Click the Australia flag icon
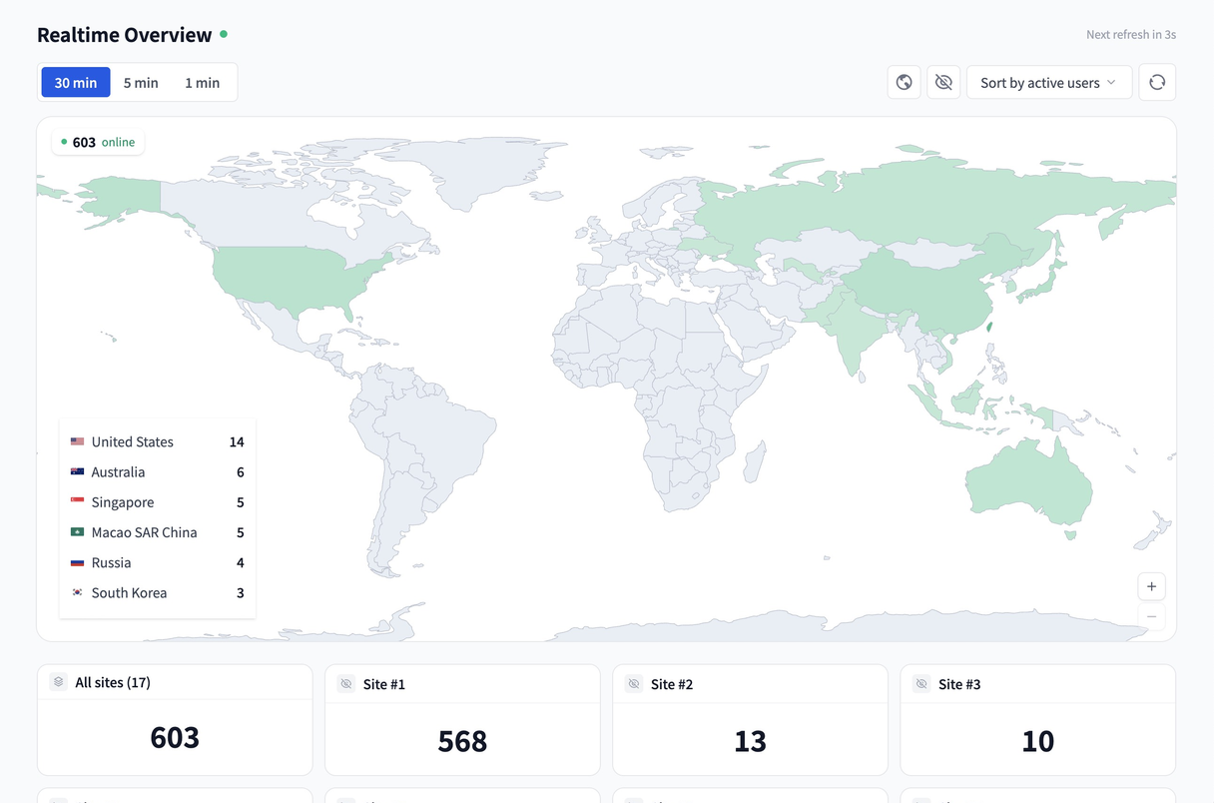The width and height of the screenshot is (1214, 803). pos(77,471)
